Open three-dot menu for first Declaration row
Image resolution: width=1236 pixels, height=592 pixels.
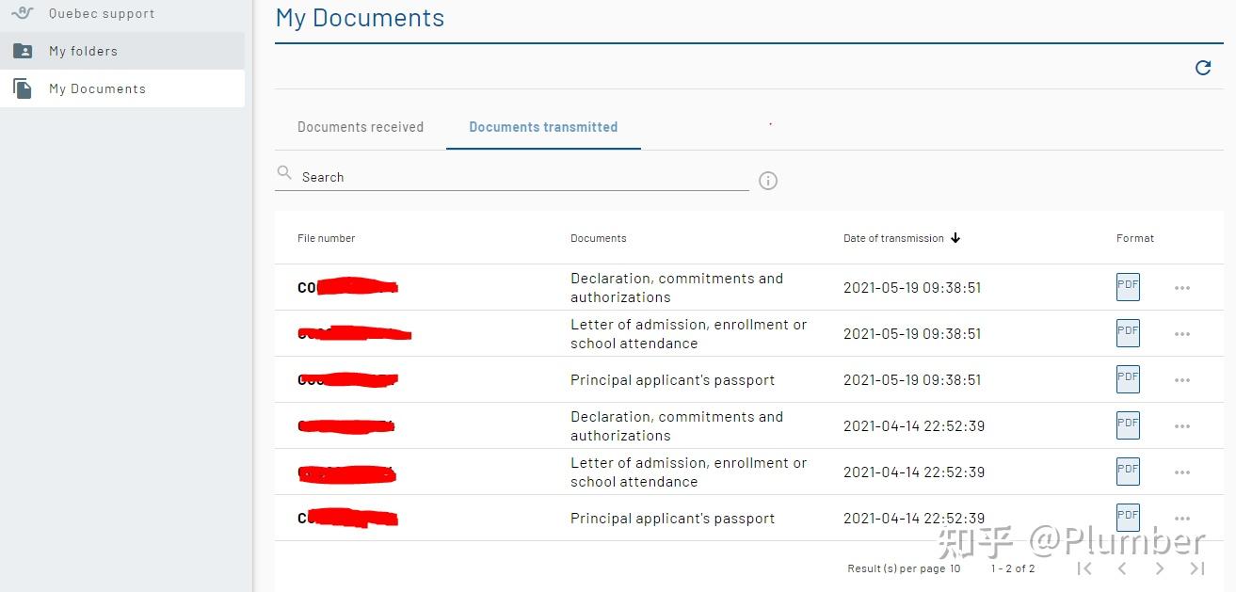1182,288
